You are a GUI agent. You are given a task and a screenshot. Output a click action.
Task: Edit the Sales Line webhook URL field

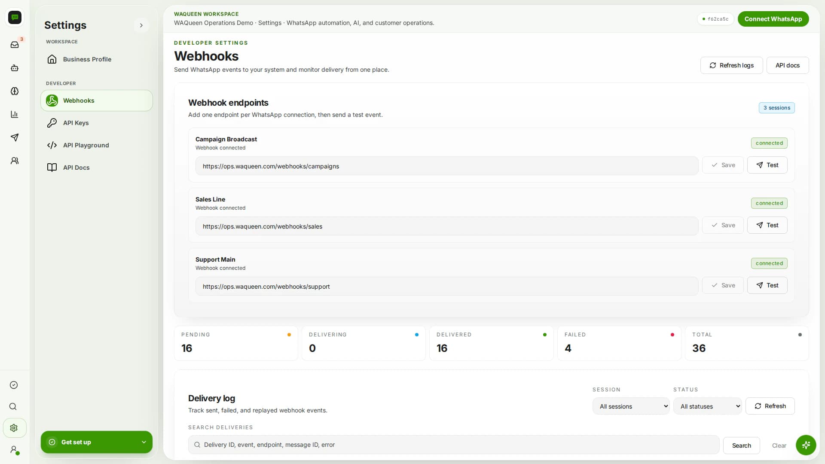pyautogui.click(x=446, y=226)
